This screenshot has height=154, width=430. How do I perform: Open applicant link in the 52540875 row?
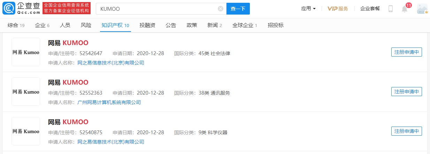tap(110, 142)
